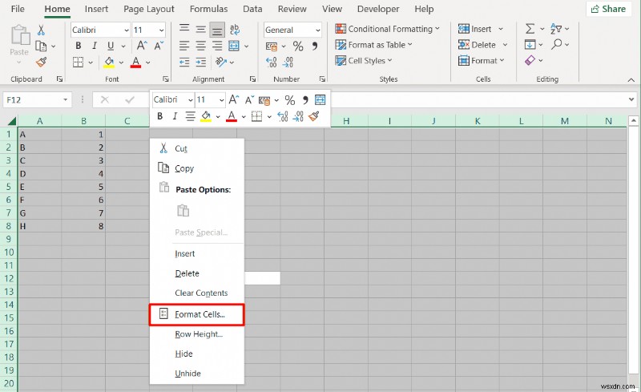Expand the Conditional Formatting dropdown
641x392 pixels.
(437, 29)
